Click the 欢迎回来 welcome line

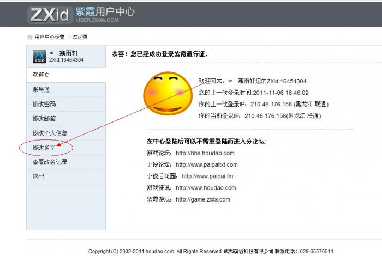[x=252, y=81]
